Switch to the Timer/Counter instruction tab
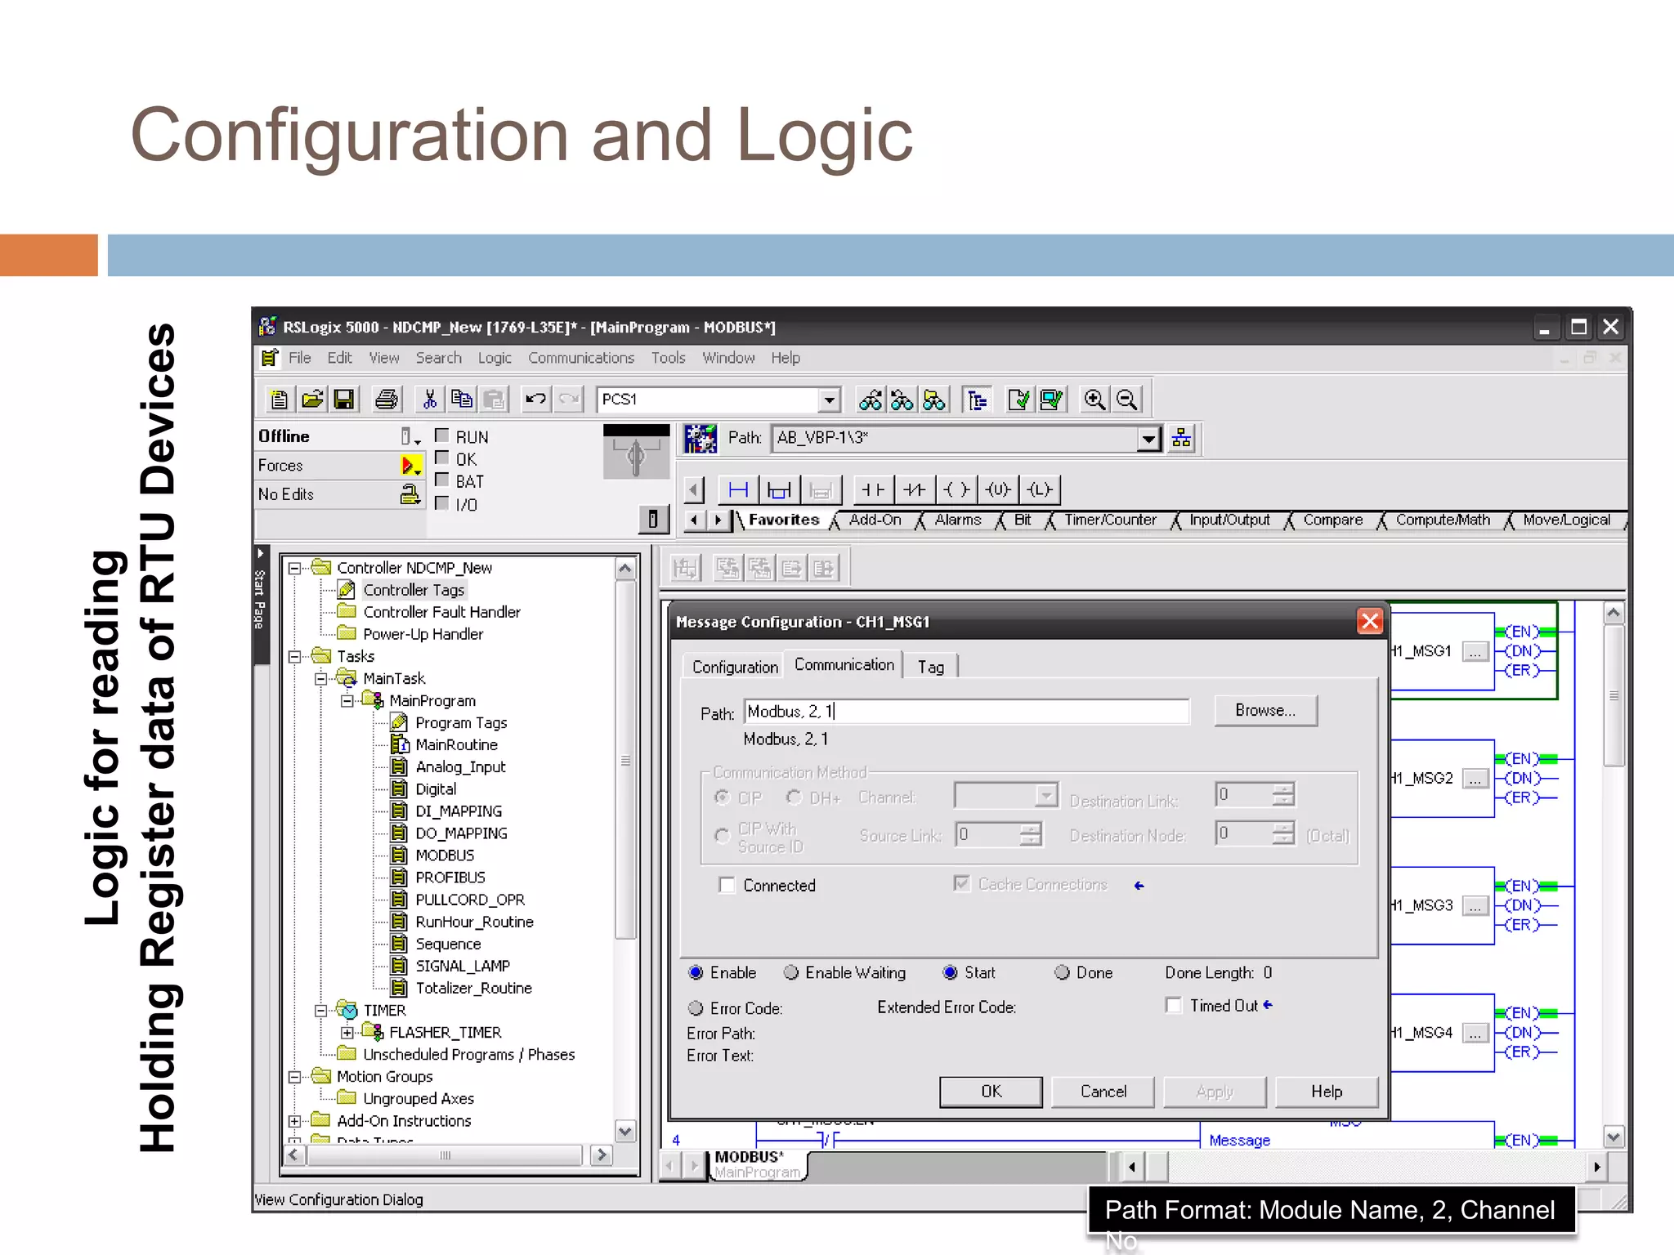The height and width of the screenshot is (1255, 1674). (x=1110, y=520)
